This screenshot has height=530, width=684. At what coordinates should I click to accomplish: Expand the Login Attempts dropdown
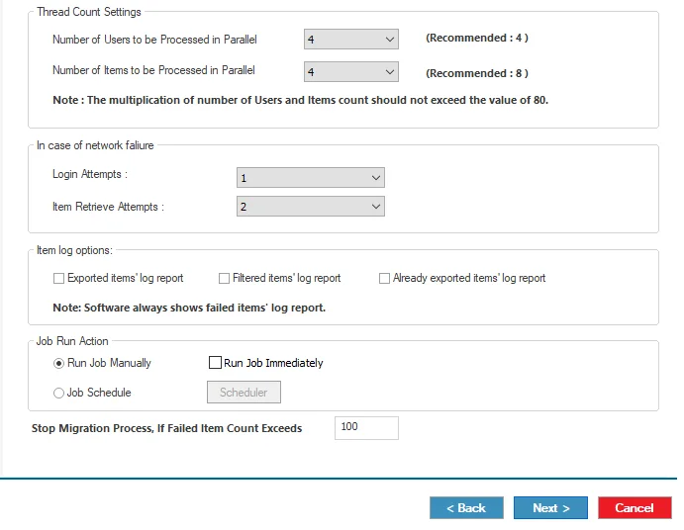coord(311,177)
